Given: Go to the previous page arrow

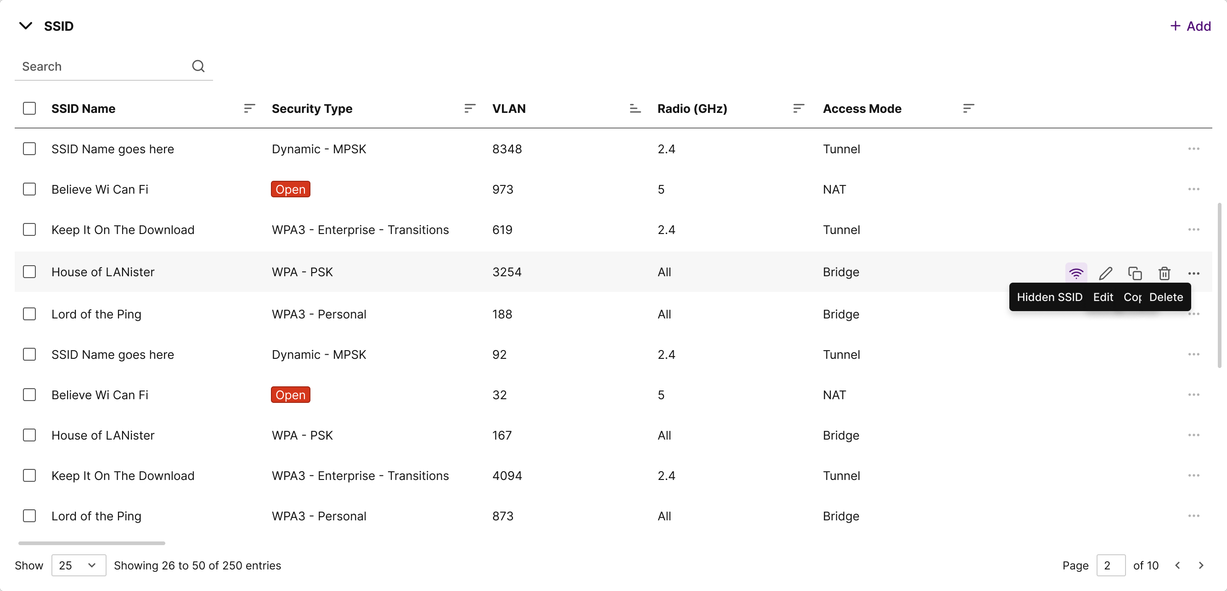Looking at the screenshot, I should click(1177, 565).
